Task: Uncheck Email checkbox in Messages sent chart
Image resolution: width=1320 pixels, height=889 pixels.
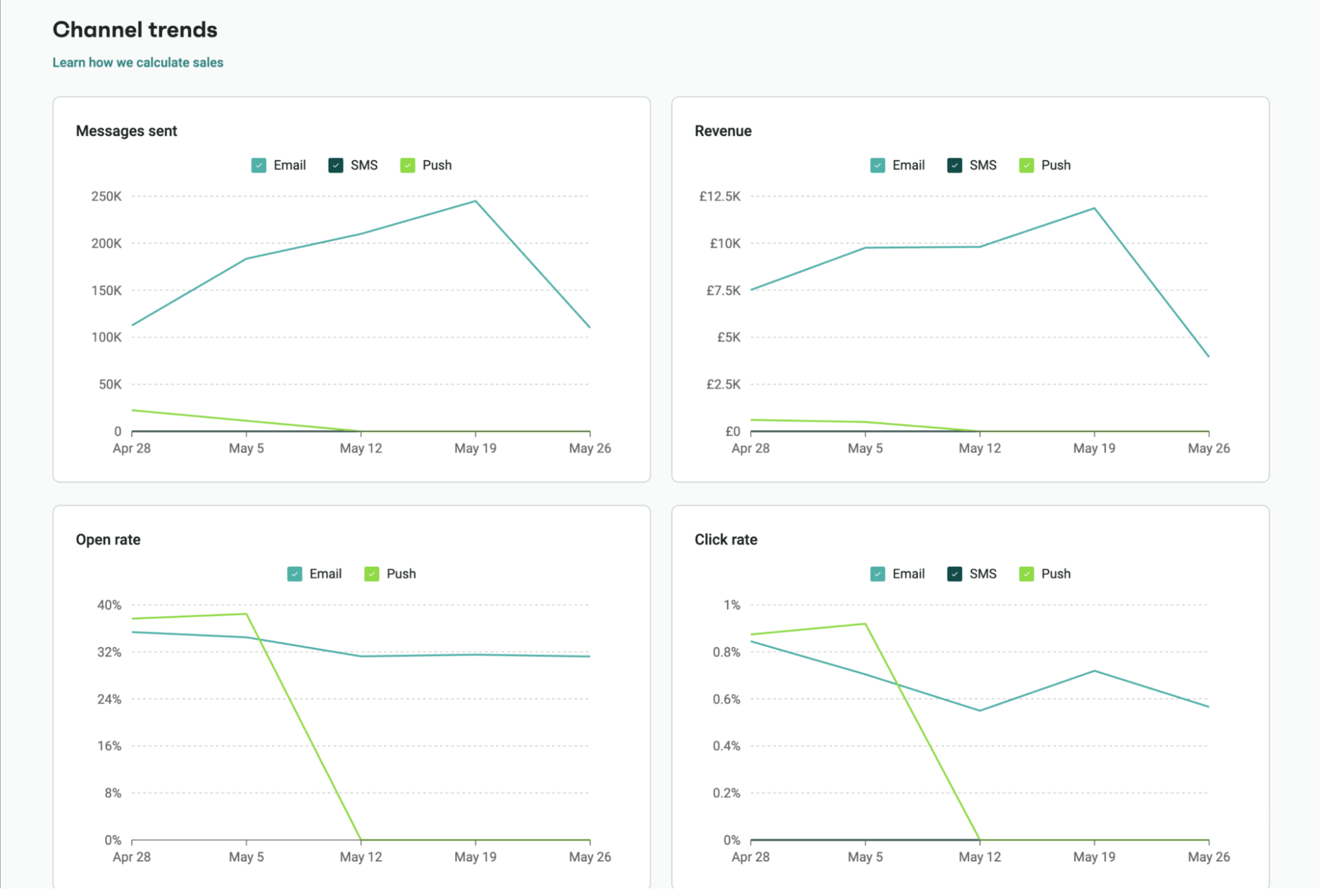Action: point(259,166)
